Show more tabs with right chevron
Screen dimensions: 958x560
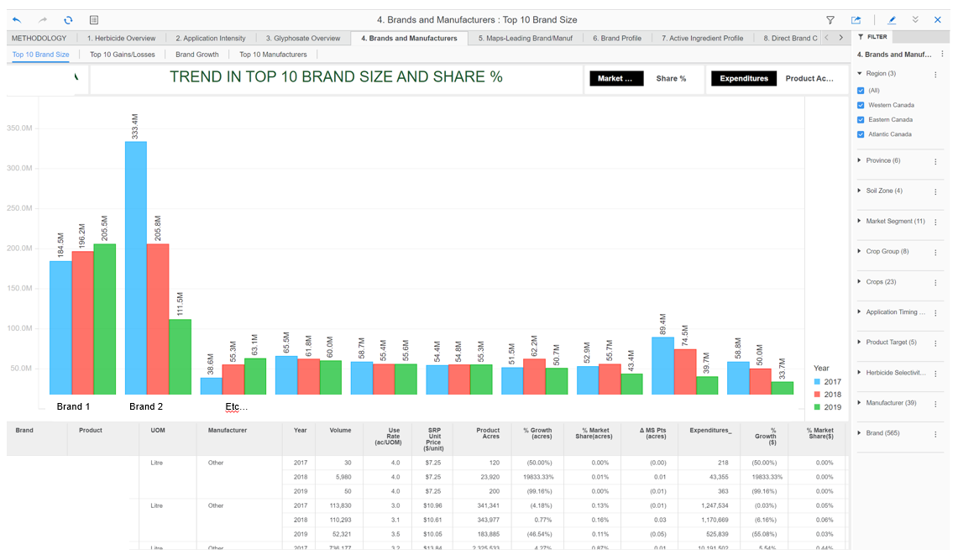841,38
